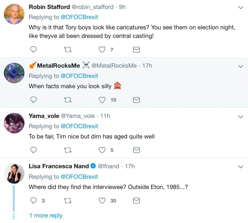The image size is (248, 223).
Task: Reply to Robin Stafford's tweet
Action: 33,50
